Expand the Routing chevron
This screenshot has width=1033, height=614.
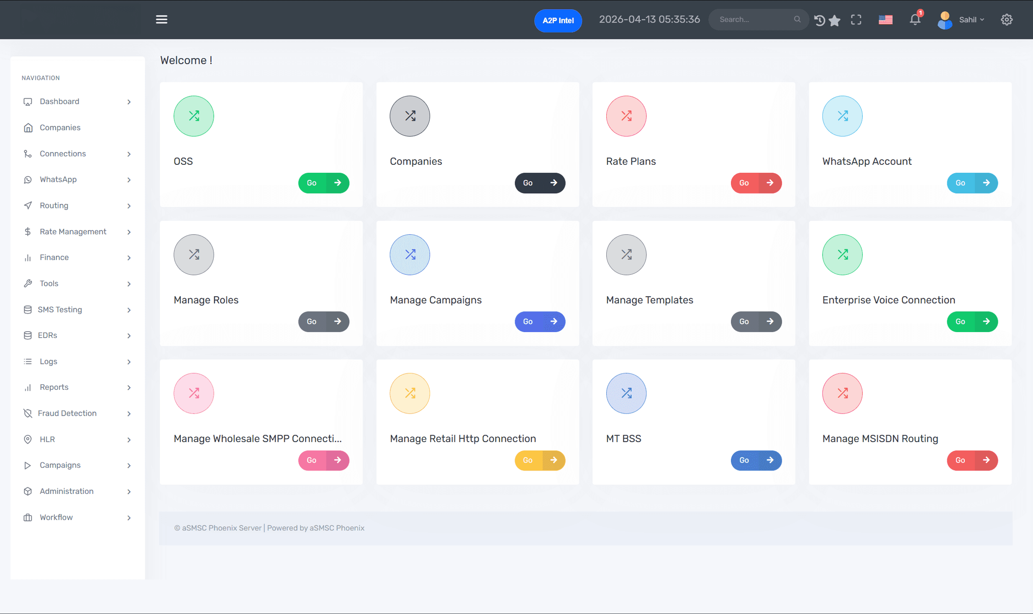click(x=129, y=206)
